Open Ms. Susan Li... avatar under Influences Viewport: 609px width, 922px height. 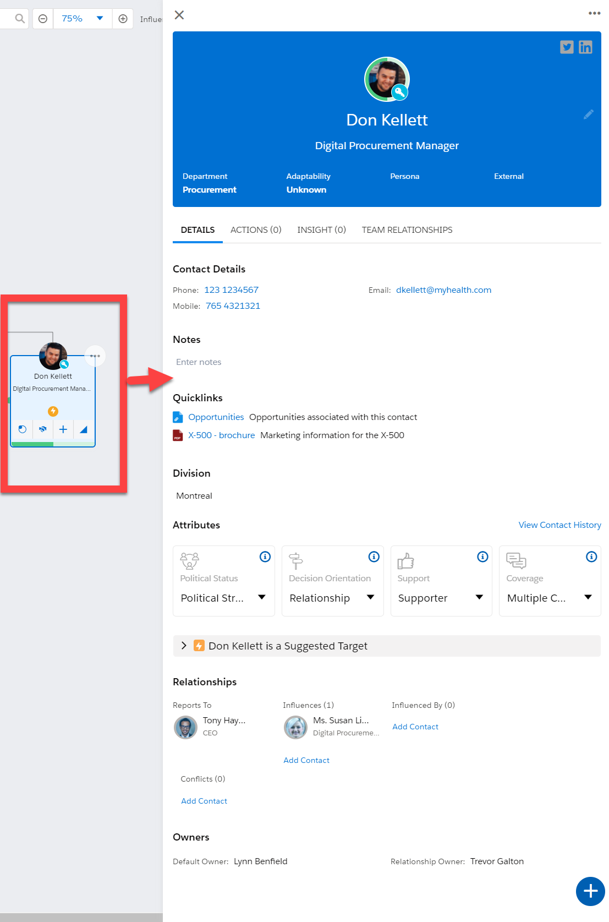[x=295, y=727]
